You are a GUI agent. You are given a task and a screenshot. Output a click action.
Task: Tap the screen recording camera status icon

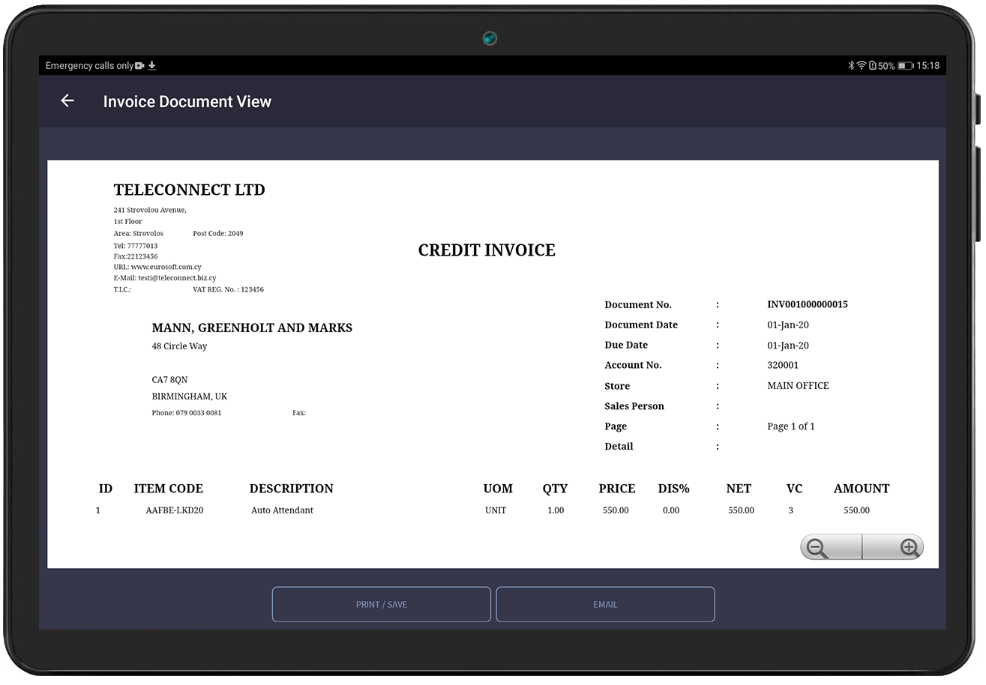[x=139, y=66]
